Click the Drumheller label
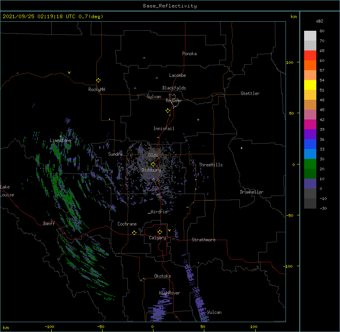This screenshot has width=340, height=332. pyautogui.click(x=252, y=192)
